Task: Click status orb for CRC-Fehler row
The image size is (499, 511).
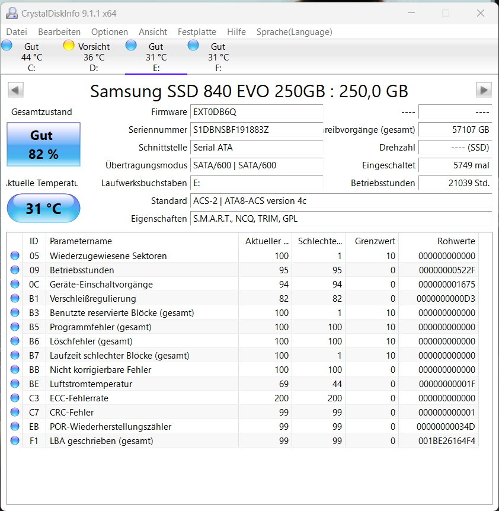Action: pyautogui.click(x=15, y=412)
